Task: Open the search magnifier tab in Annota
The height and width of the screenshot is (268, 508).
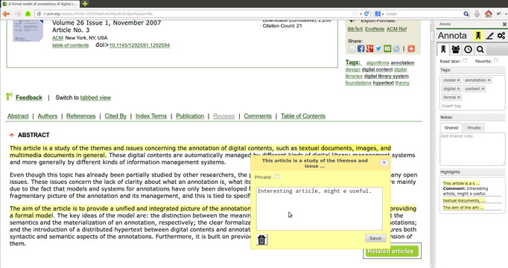Action: [480, 49]
